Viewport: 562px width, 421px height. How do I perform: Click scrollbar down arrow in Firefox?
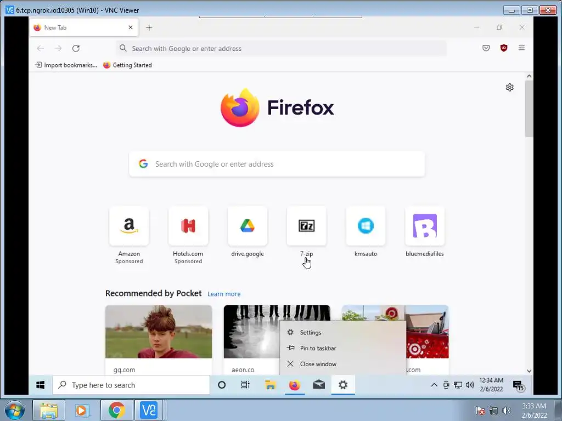529,371
